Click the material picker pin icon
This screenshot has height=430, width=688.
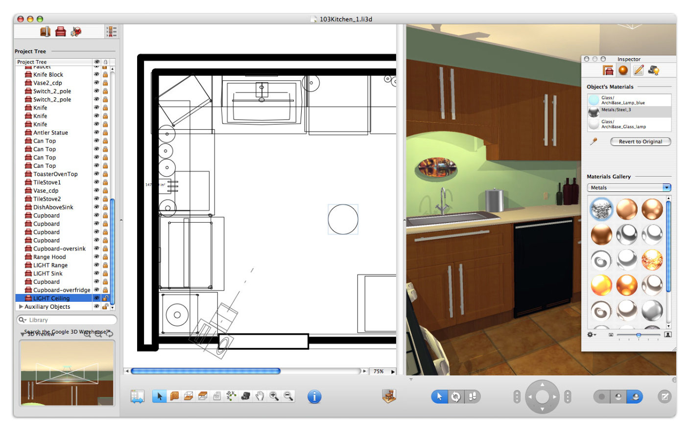pos(593,141)
